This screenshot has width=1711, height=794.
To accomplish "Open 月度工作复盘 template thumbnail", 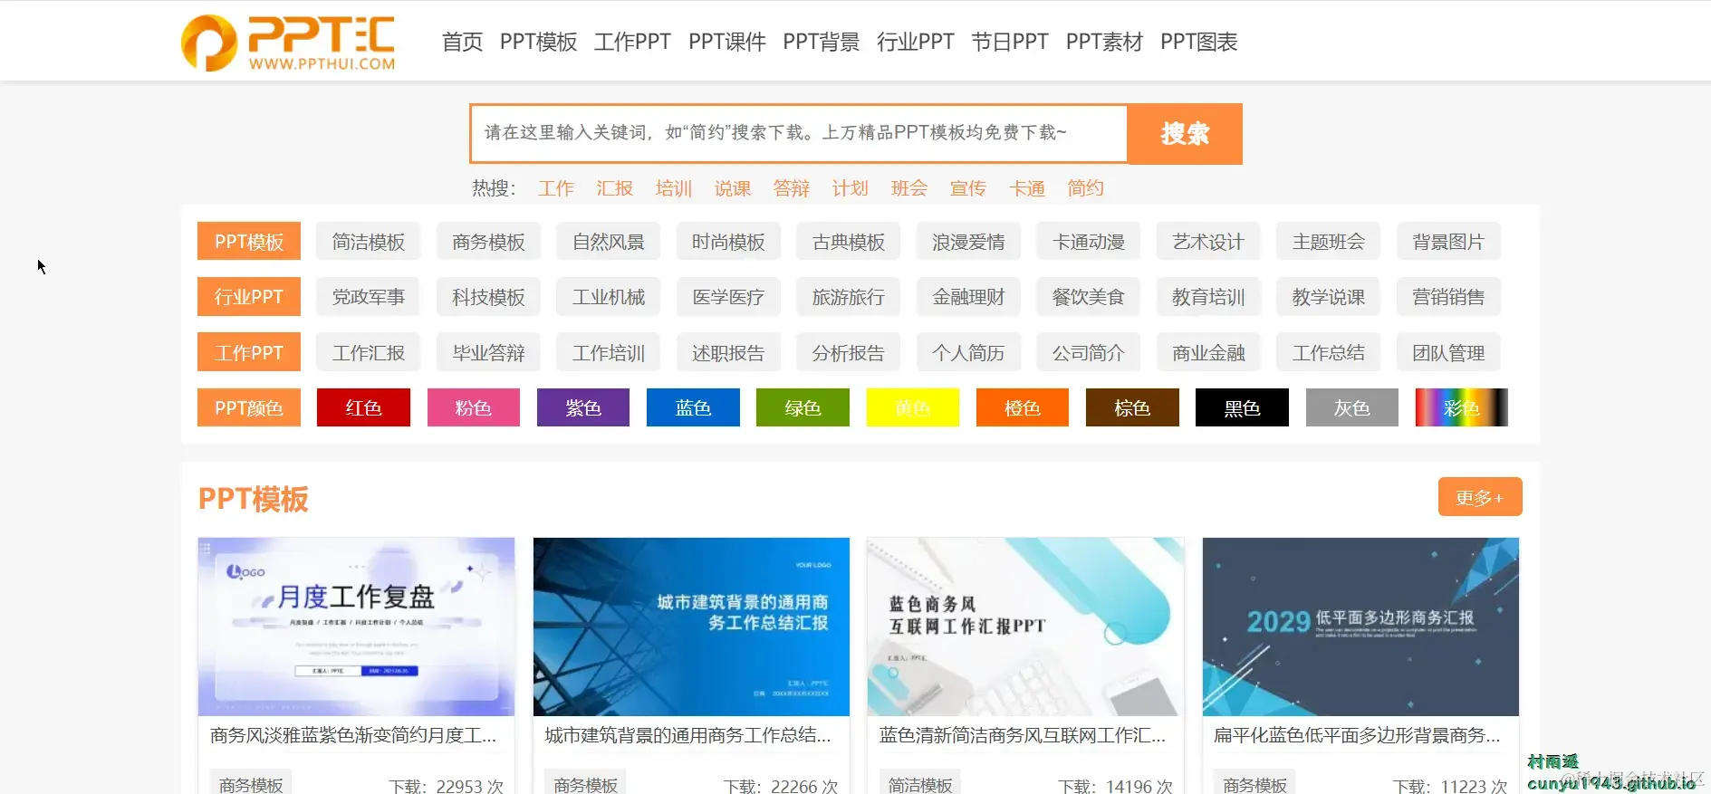I will coord(356,627).
